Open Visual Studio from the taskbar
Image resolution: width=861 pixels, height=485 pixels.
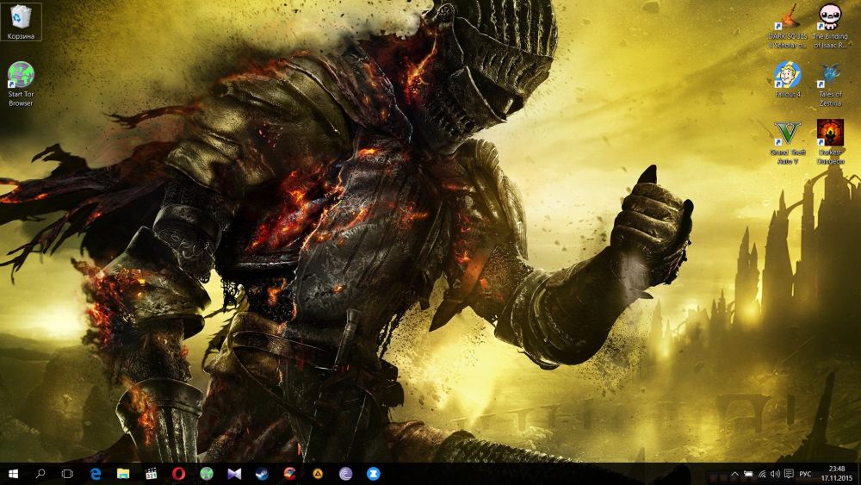234,474
